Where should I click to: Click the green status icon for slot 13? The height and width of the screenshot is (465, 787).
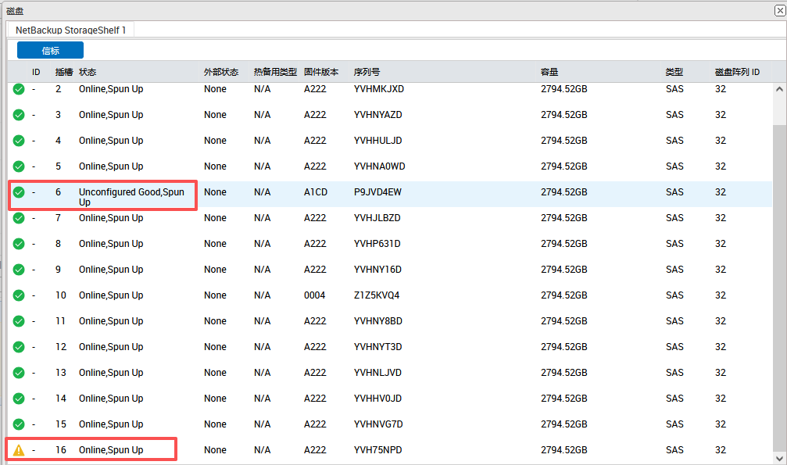(19, 373)
